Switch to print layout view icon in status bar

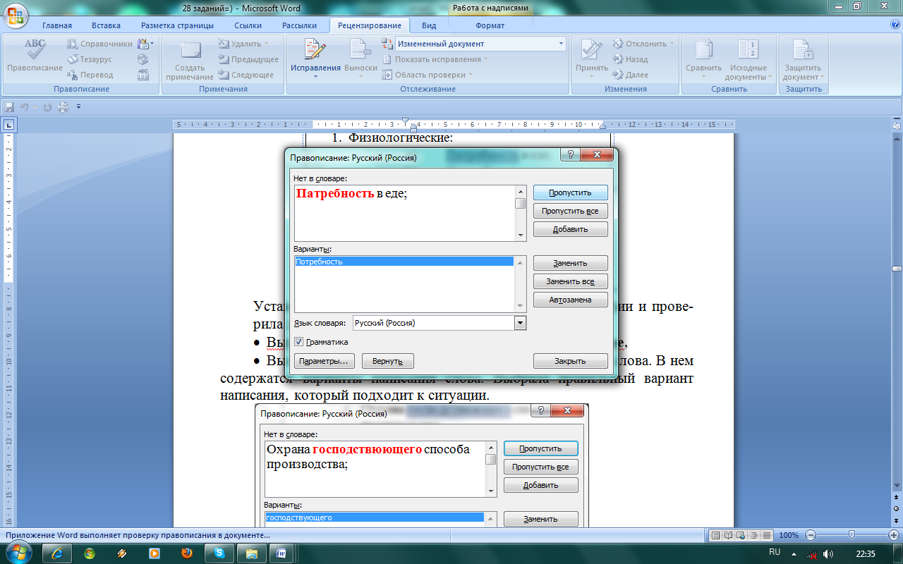click(x=716, y=535)
